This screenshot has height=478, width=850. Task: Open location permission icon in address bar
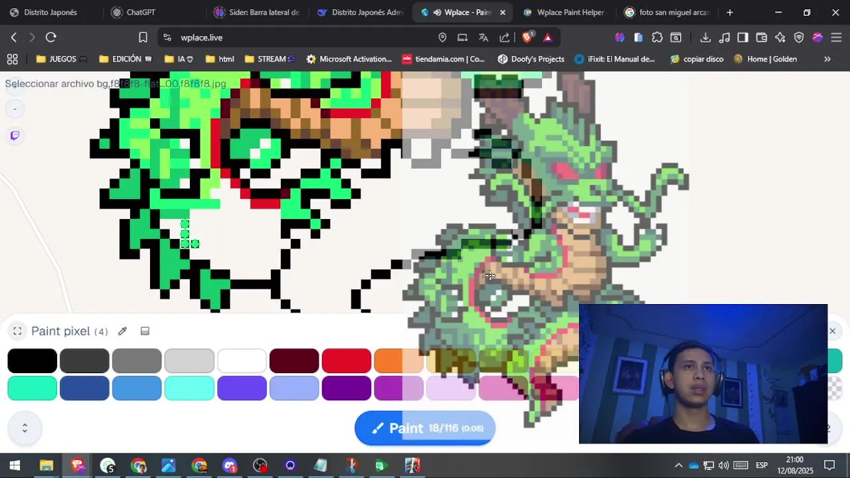pyautogui.click(x=442, y=38)
